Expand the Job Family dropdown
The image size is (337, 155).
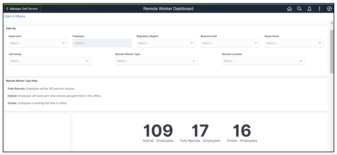coord(50,61)
